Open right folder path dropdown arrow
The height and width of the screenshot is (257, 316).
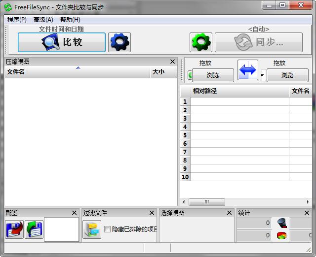pyautogui.click(x=262, y=75)
